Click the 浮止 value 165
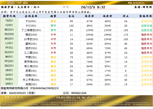Viewport: 153px width, 109px height. 126,39
